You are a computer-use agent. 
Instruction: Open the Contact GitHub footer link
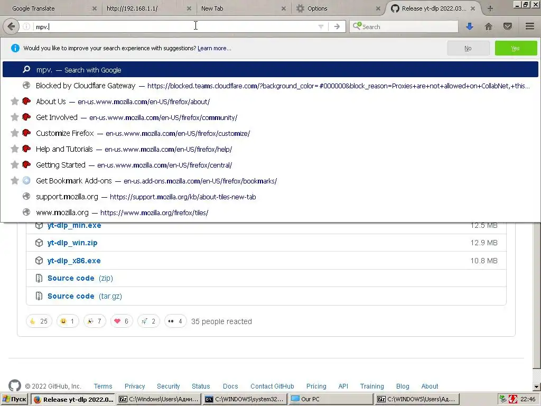[272, 386]
